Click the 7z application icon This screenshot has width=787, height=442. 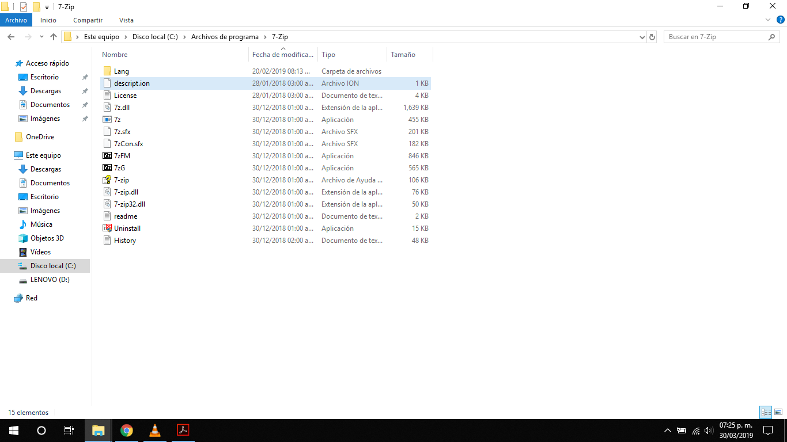click(x=107, y=120)
